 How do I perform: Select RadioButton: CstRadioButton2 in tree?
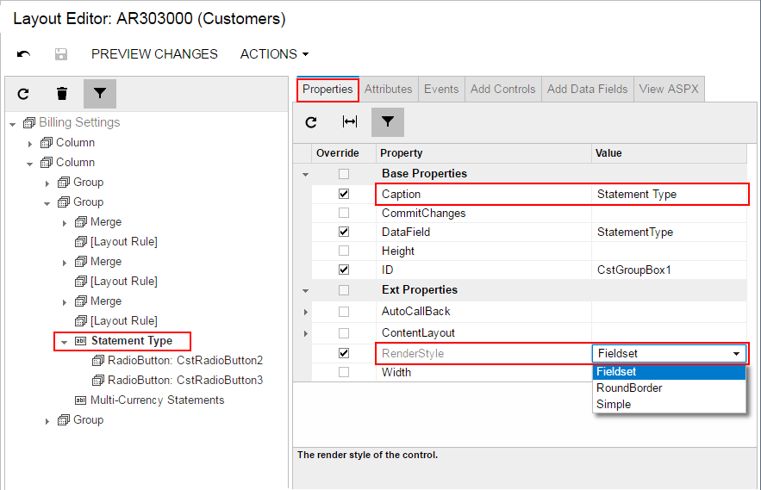point(184,360)
